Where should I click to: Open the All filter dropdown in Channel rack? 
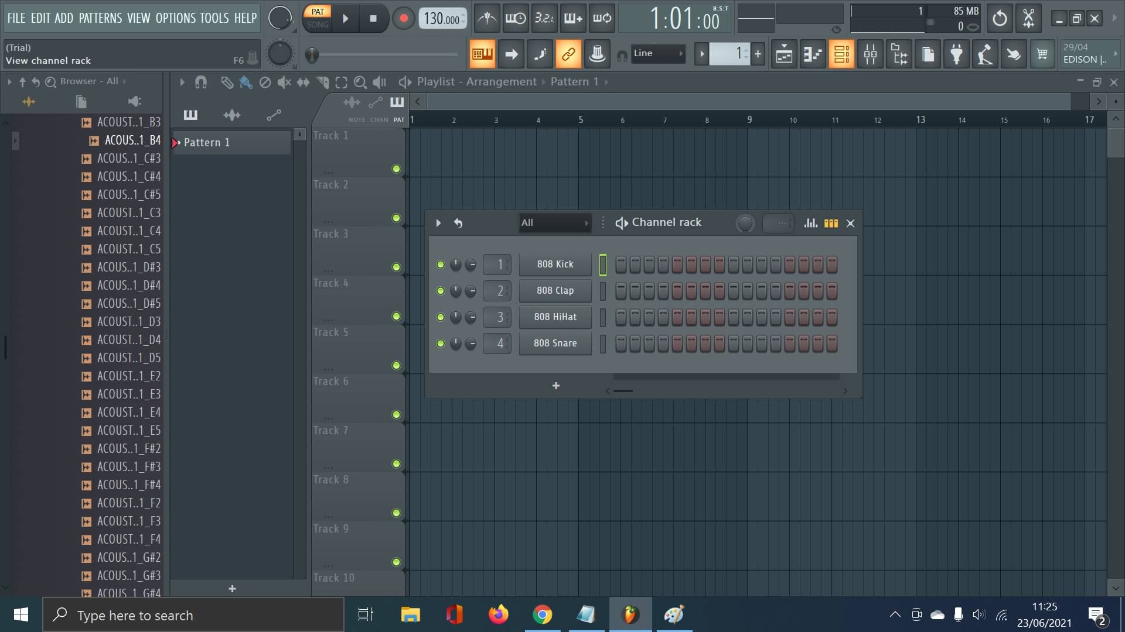click(553, 222)
